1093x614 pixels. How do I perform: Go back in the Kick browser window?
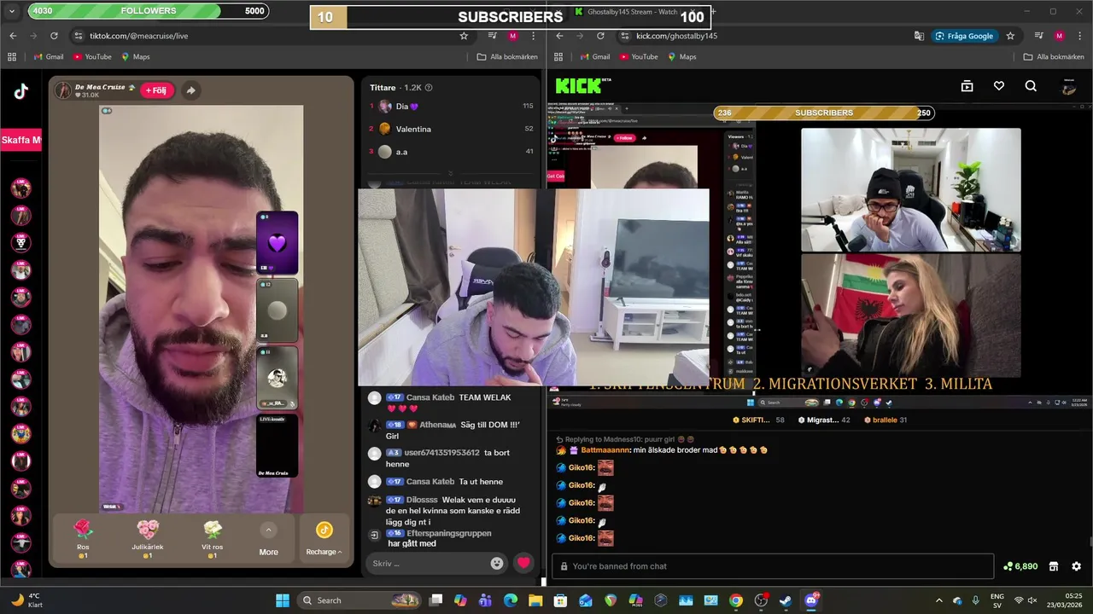coord(559,36)
